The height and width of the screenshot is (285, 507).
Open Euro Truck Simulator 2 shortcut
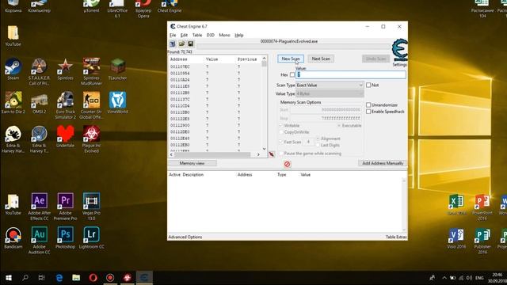coord(65,105)
